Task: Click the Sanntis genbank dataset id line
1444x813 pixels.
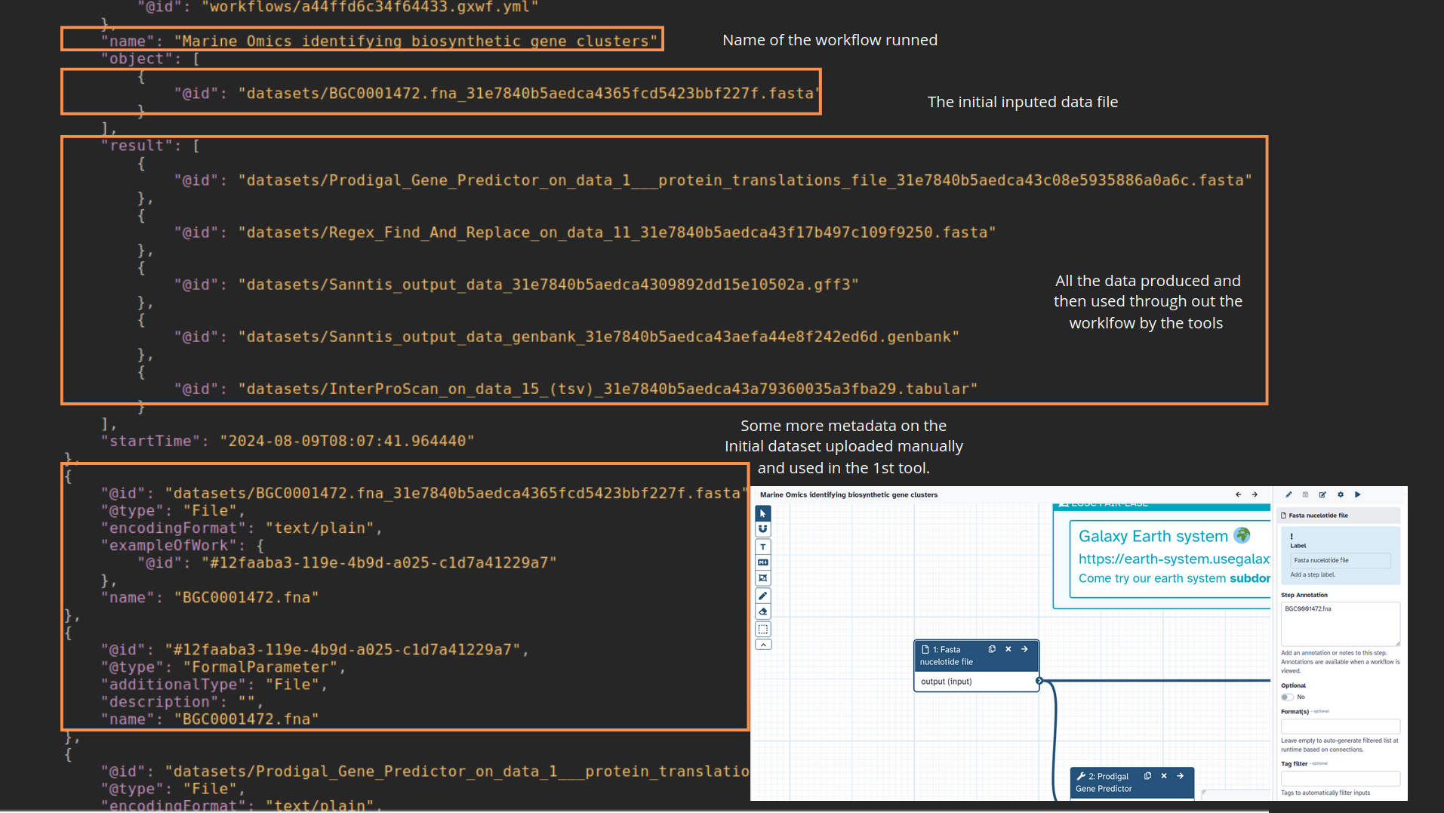Action: pos(567,337)
